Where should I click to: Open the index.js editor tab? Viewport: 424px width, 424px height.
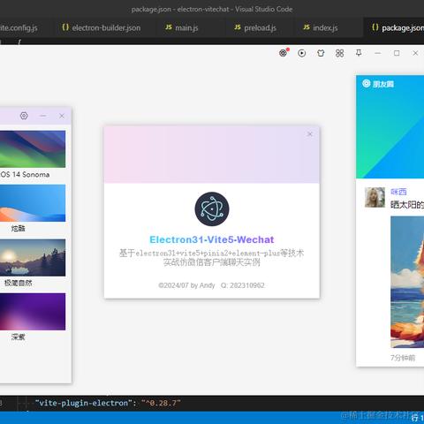pos(321,27)
